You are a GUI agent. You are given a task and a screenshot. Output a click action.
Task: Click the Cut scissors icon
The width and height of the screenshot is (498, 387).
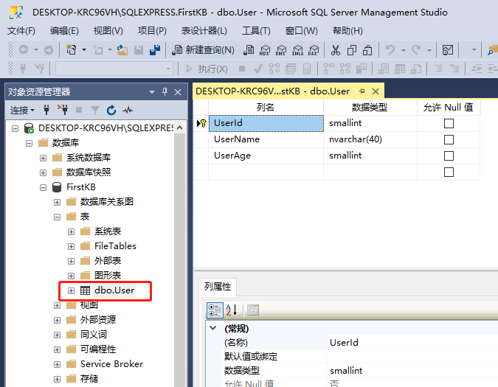click(x=336, y=50)
